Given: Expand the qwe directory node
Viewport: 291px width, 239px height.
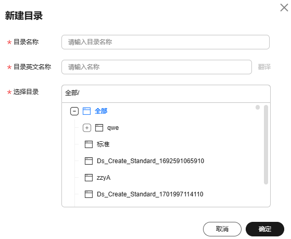Looking at the screenshot, I should pos(87,128).
